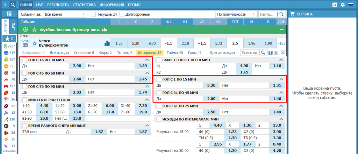358x154 pixels.
Task: Check the ГОЛ С 76 ПО 90 МИН box
Action: coord(24,86)
